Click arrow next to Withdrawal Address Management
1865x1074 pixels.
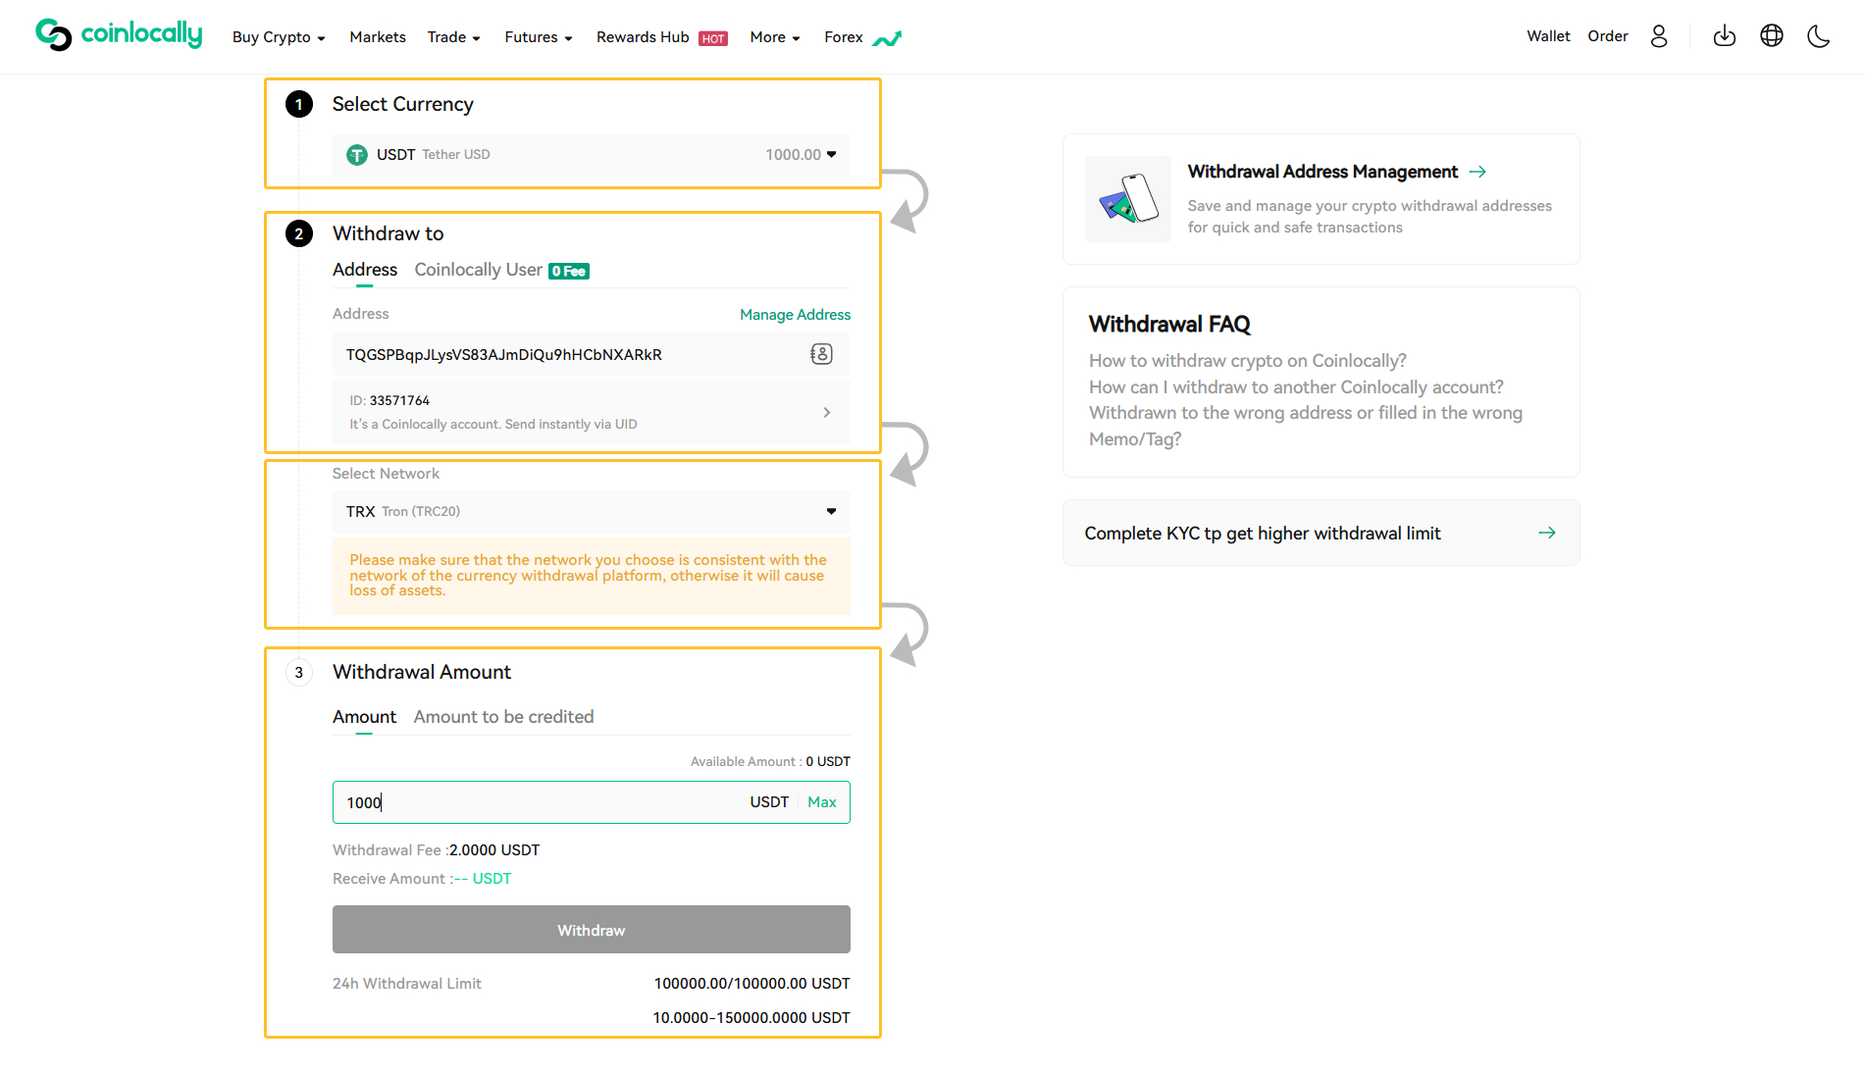pyautogui.click(x=1478, y=172)
